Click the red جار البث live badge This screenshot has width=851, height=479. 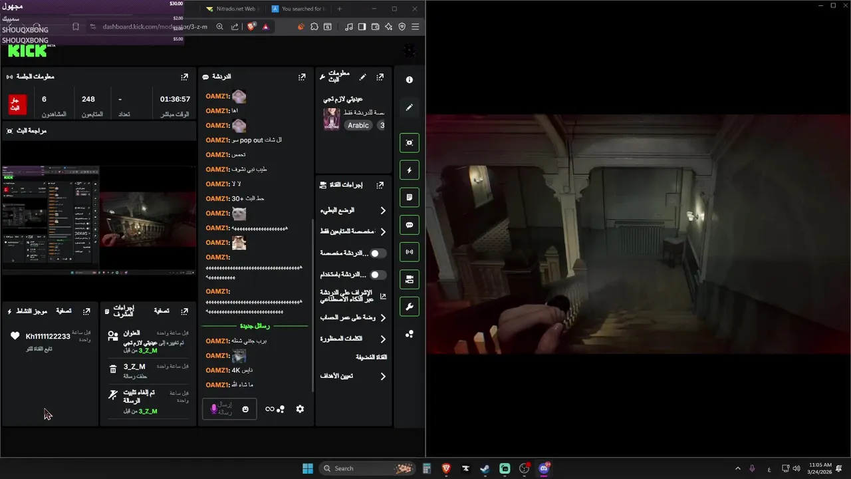click(x=17, y=104)
